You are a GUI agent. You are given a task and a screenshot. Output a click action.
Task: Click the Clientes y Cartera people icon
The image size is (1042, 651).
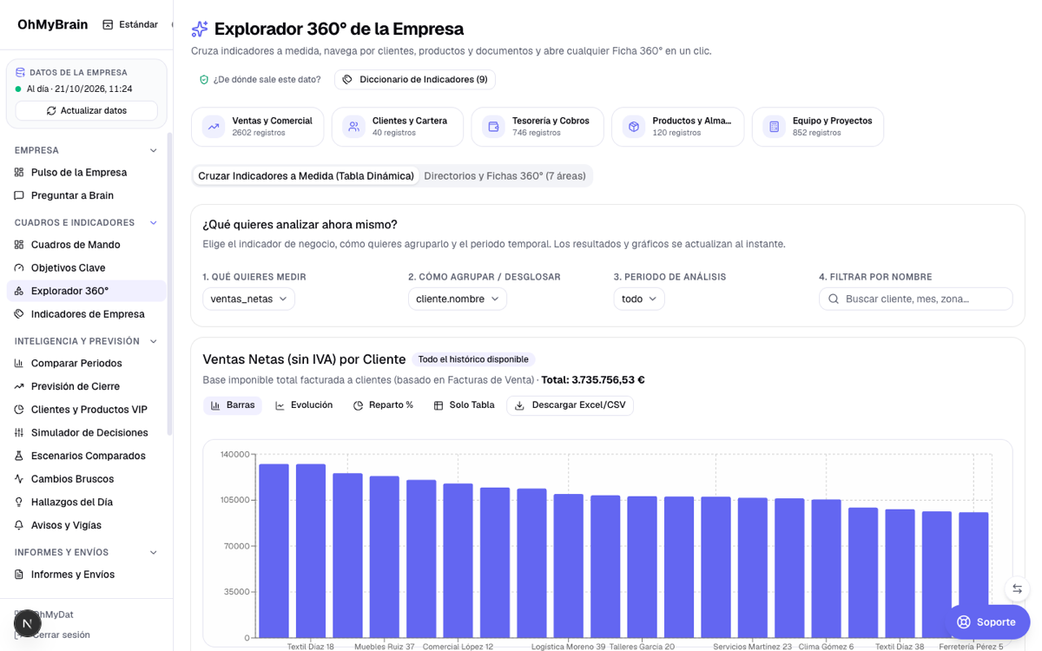point(353,127)
